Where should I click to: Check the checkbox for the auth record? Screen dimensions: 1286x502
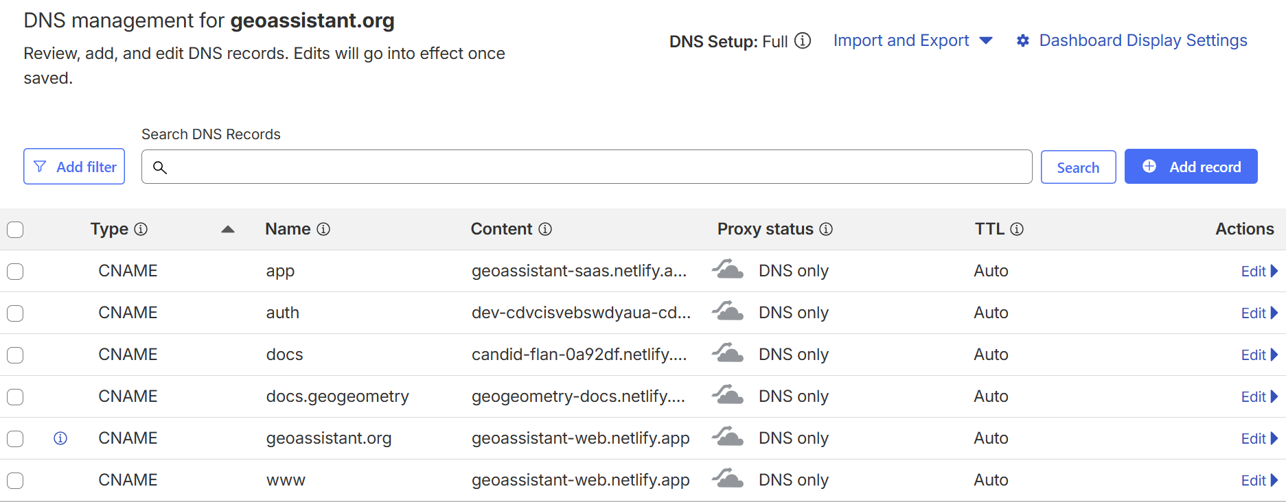15,313
